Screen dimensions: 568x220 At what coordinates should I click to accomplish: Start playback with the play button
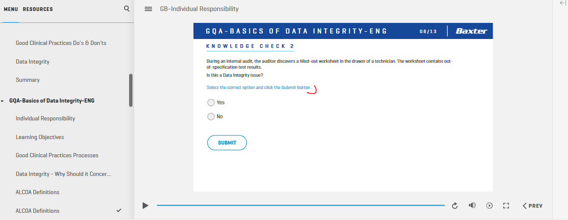point(145,206)
